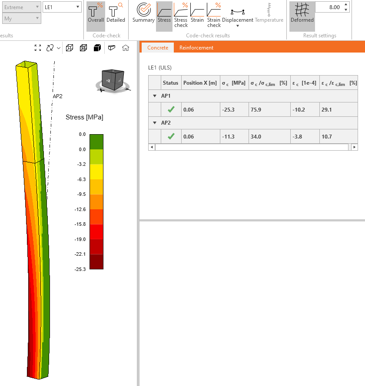
Task: Click the dark red legend color swatch
Action: (x=96, y=262)
